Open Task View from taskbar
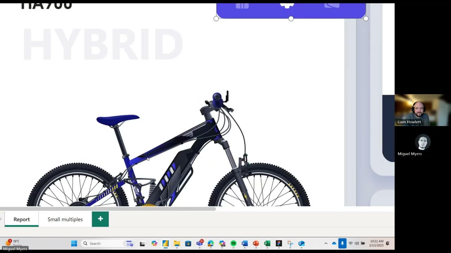The width and height of the screenshot is (451, 253). [x=142, y=244]
